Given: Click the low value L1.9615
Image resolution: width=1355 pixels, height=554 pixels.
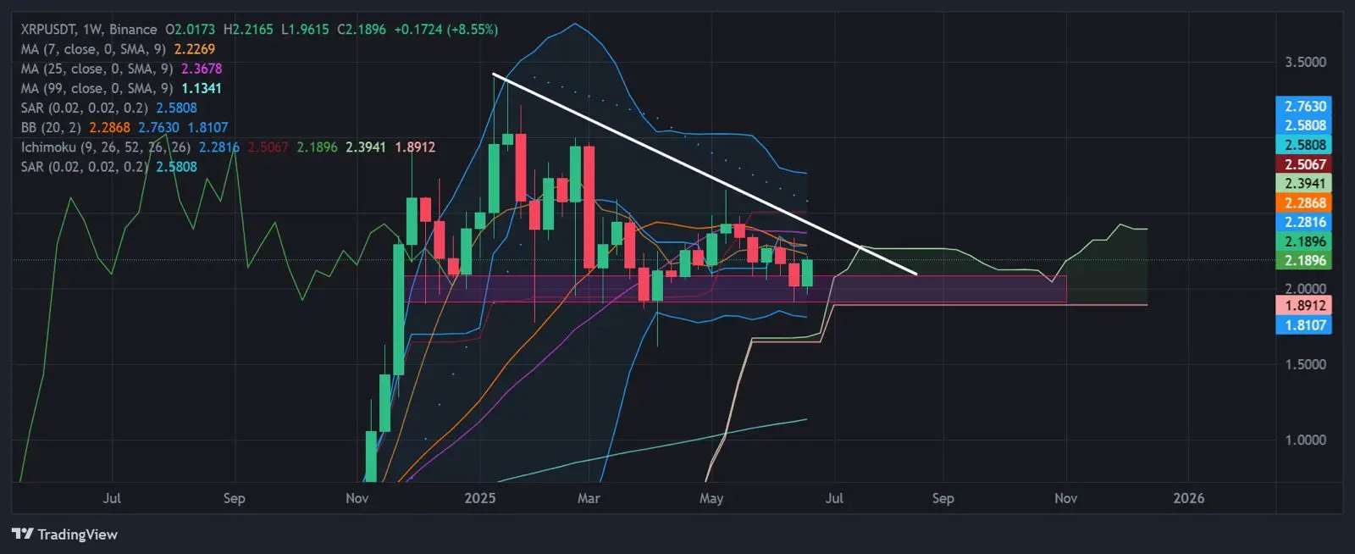Looking at the screenshot, I should click(305, 30).
